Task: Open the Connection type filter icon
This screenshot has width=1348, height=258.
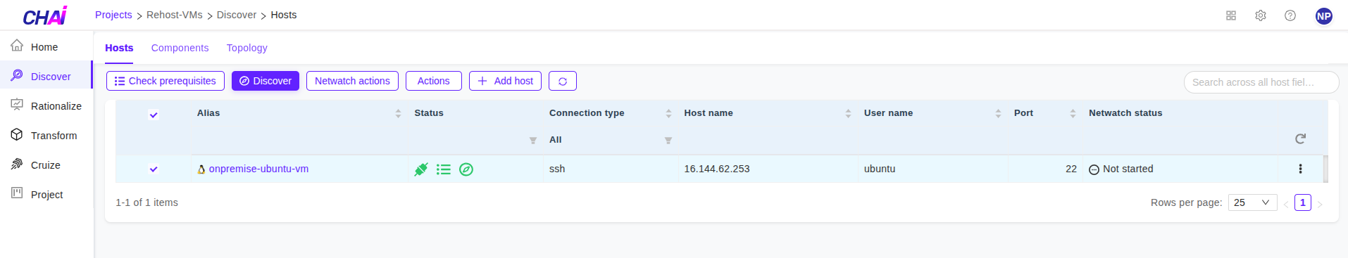Action: (x=668, y=141)
